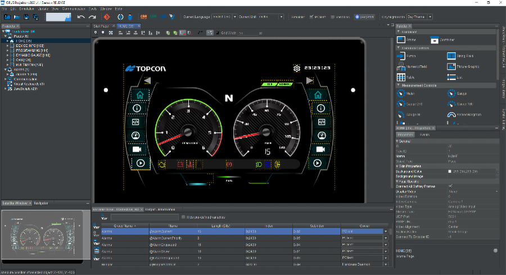Image resolution: width=506 pixels, height=275 pixels.
Task: Switch to the Start Page tab
Action: 101,26
